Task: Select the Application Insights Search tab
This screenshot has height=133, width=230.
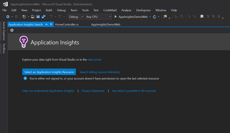Action: point(26,25)
